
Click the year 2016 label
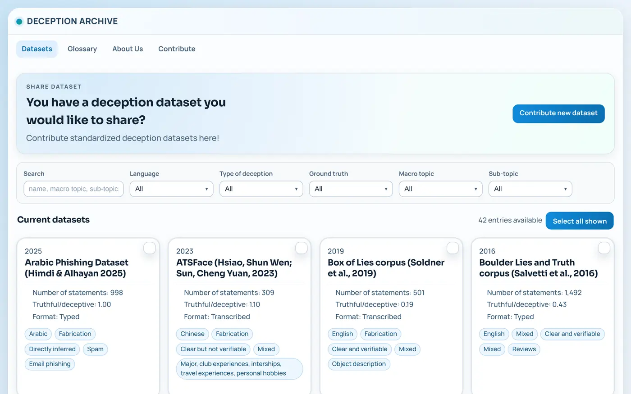click(487, 251)
